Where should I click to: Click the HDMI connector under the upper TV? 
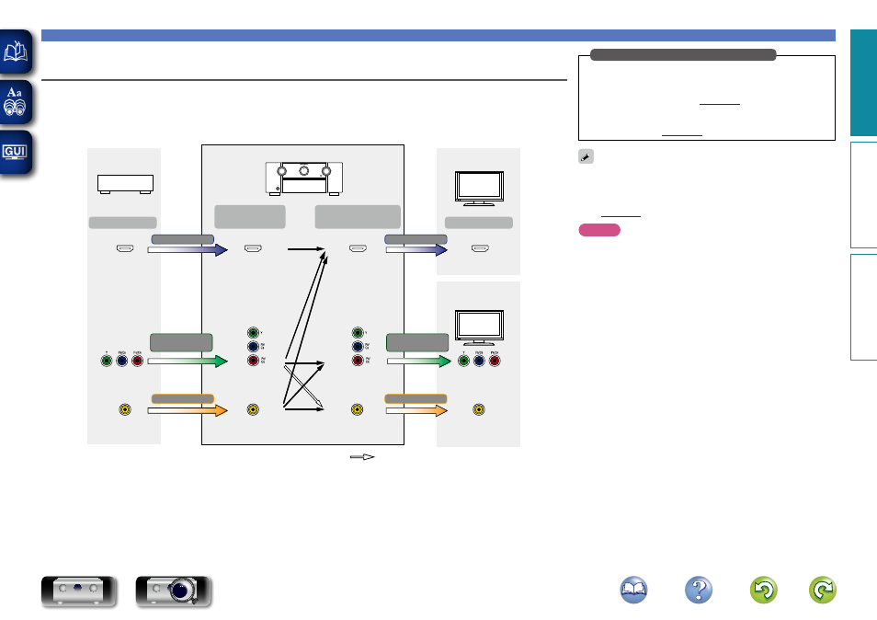[480, 248]
